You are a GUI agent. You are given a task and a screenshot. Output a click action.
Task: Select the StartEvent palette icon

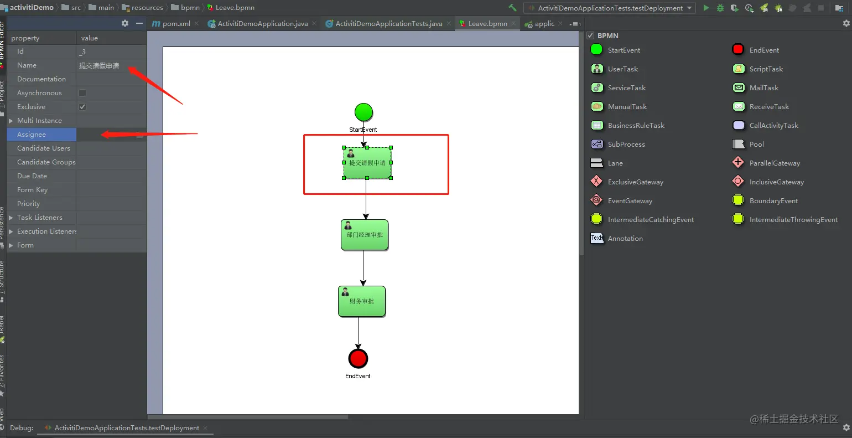pos(596,50)
